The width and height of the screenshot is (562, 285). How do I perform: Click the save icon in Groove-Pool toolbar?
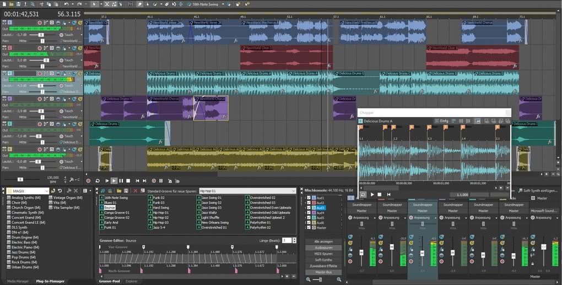tap(126, 191)
